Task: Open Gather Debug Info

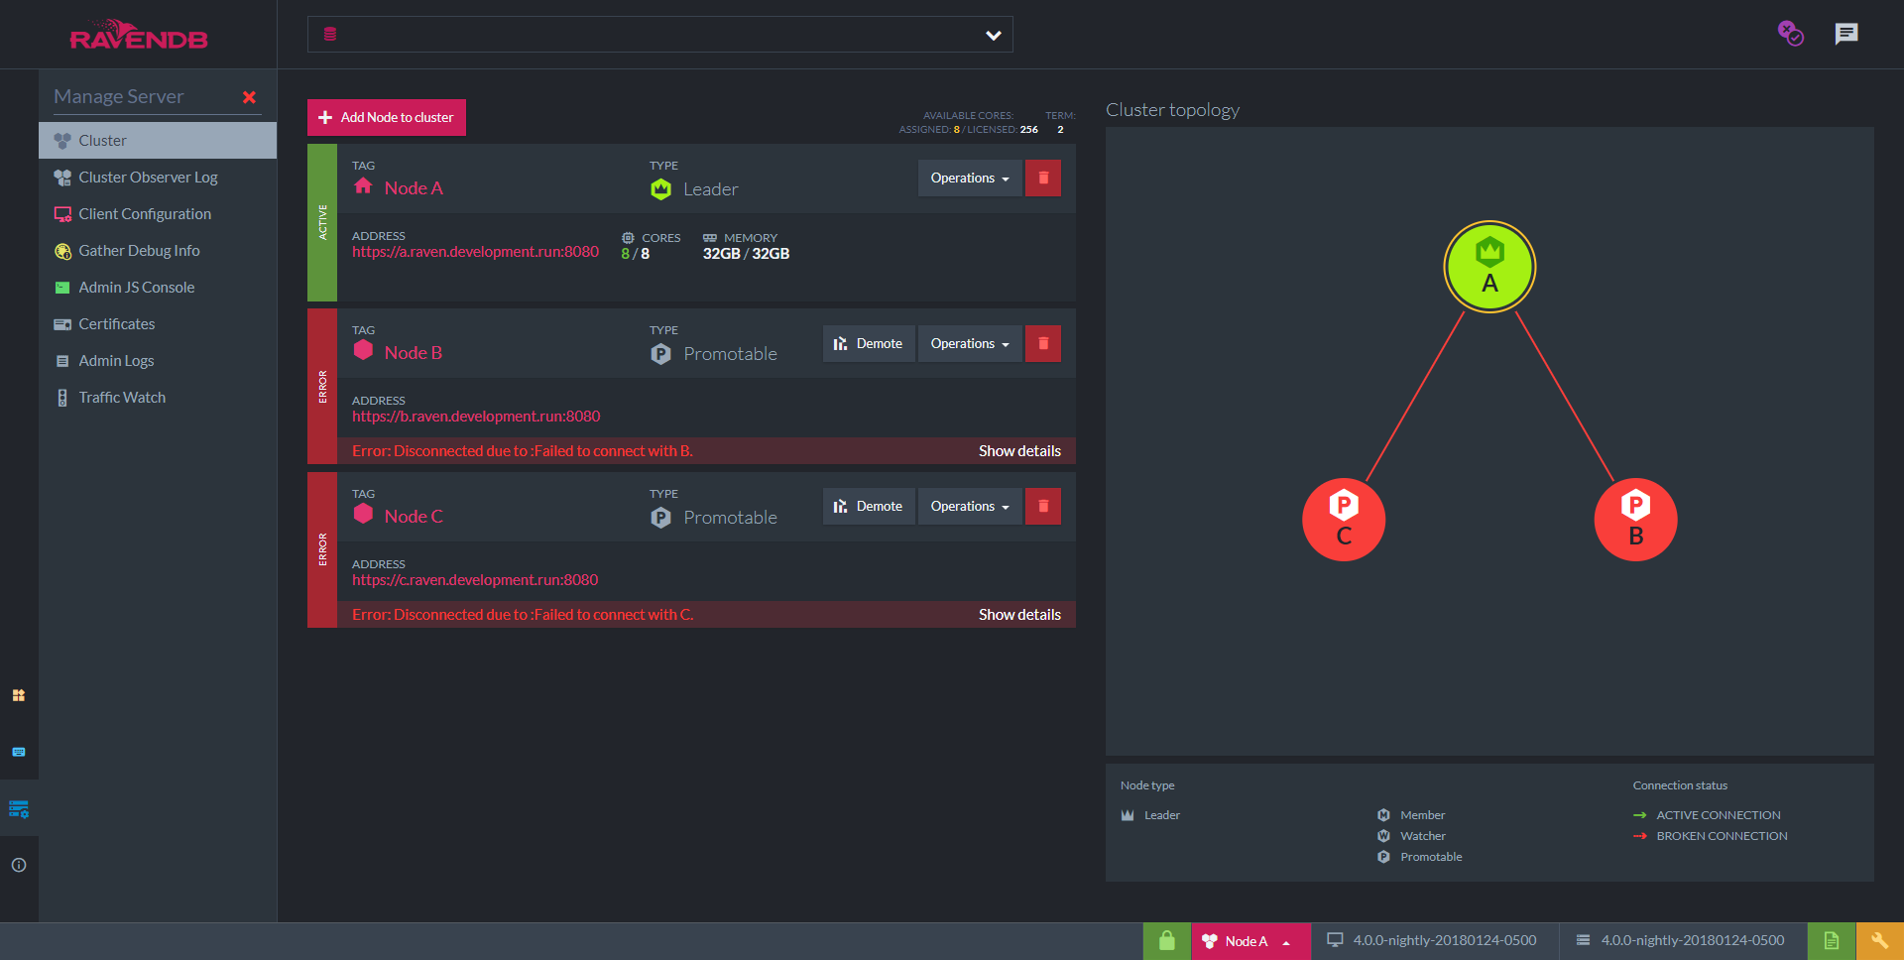Action: pyautogui.click(x=158, y=251)
